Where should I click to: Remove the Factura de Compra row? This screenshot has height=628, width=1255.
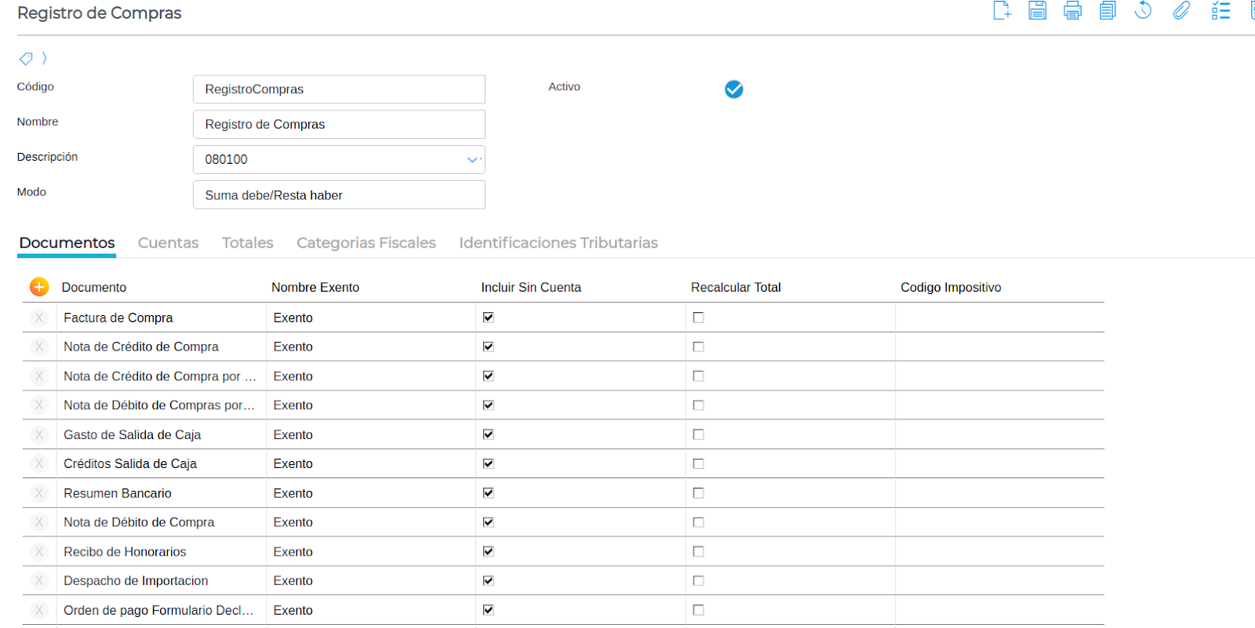coord(39,318)
